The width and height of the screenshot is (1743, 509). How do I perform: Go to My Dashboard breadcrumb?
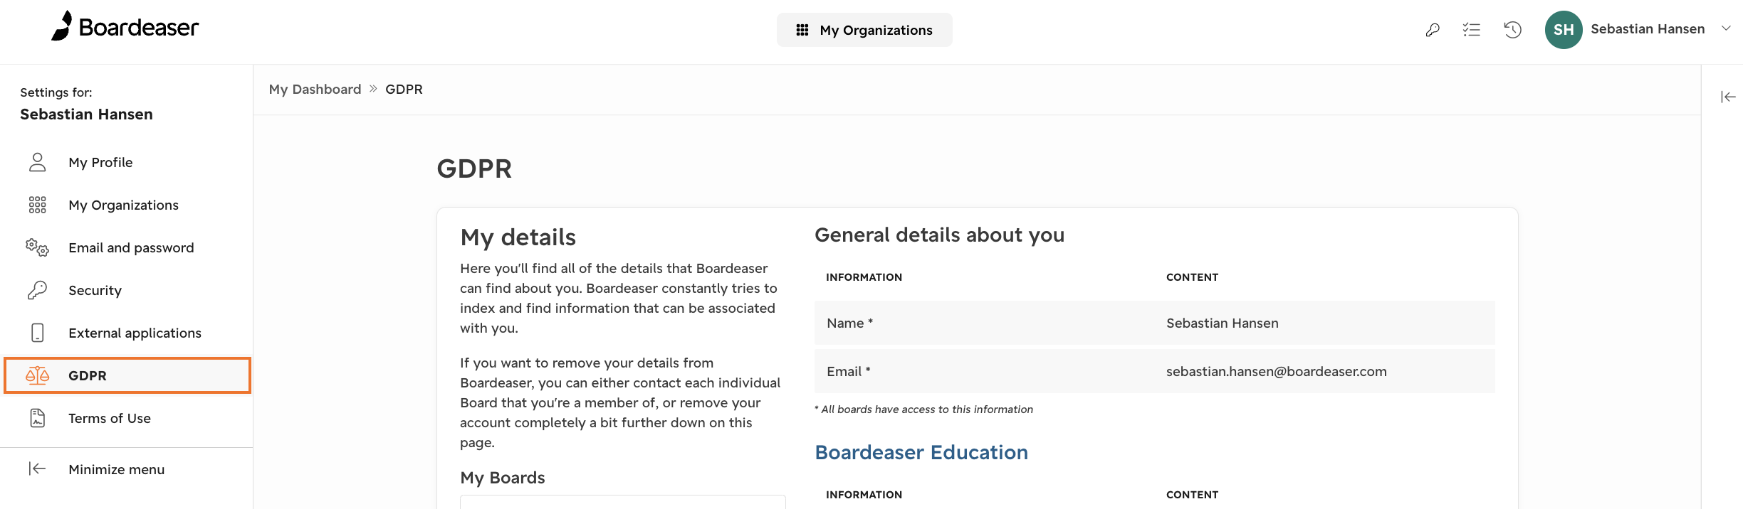pyautogui.click(x=315, y=89)
